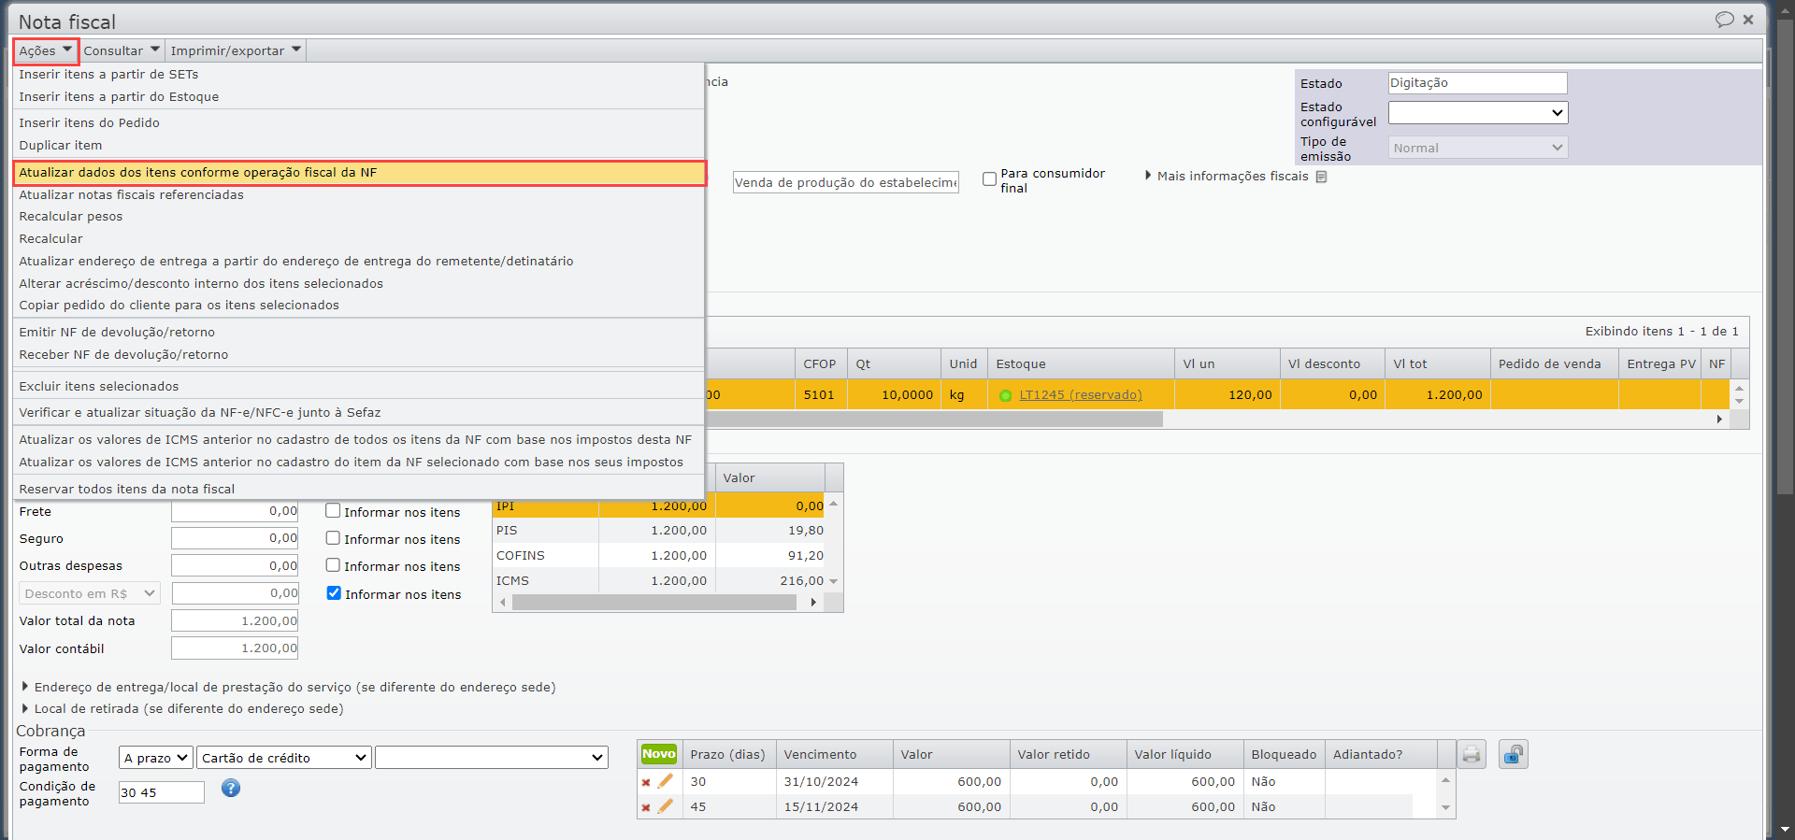The height and width of the screenshot is (840, 1795).
Task: Click the tax table horizontal scrollbar
Action: pos(654,603)
